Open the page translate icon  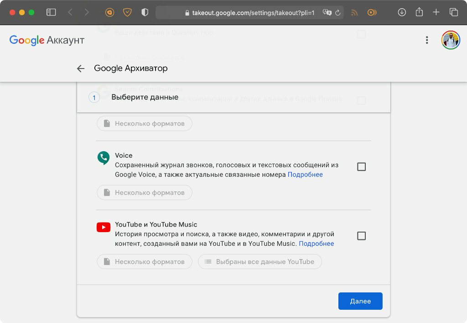coord(327,12)
